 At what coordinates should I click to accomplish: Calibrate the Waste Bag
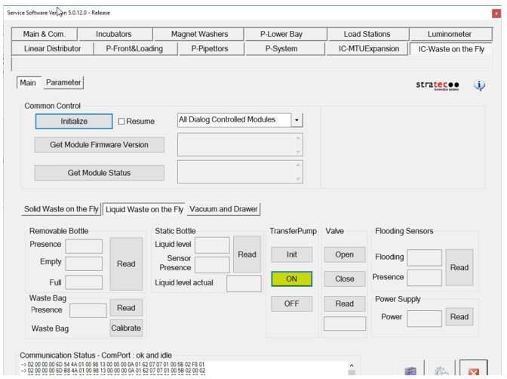(126, 328)
